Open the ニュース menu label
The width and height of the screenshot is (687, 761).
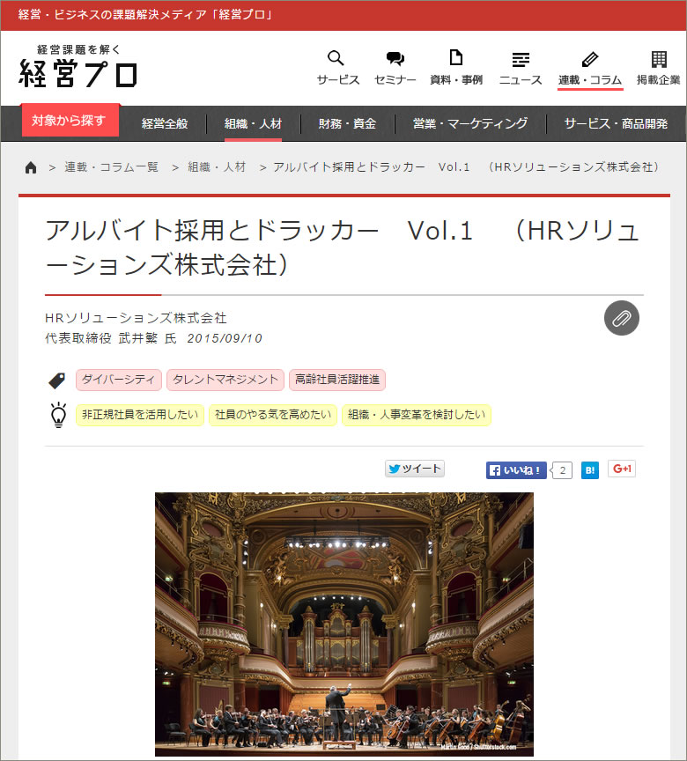[x=521, y=80]
